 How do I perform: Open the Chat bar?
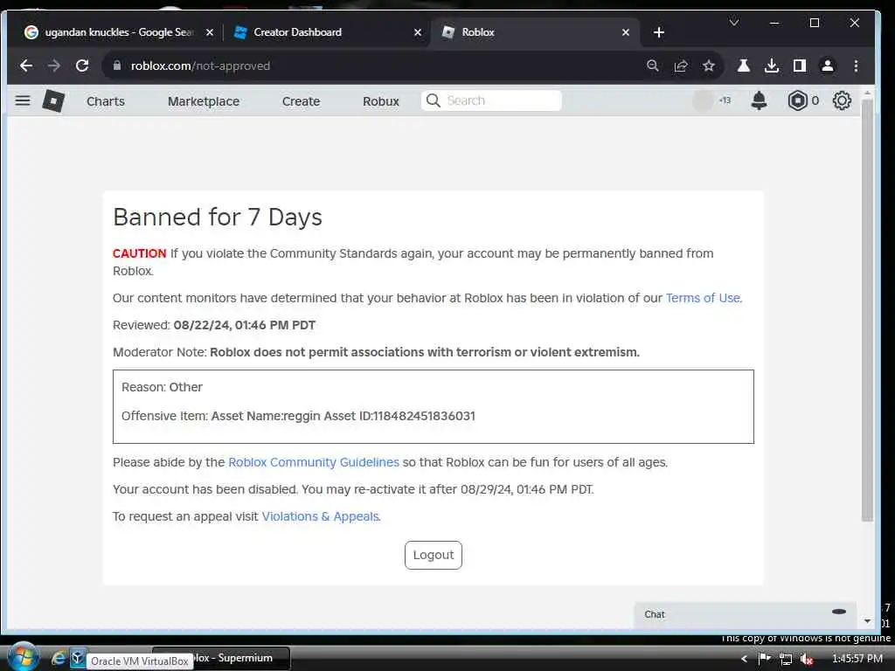point(745,614)
